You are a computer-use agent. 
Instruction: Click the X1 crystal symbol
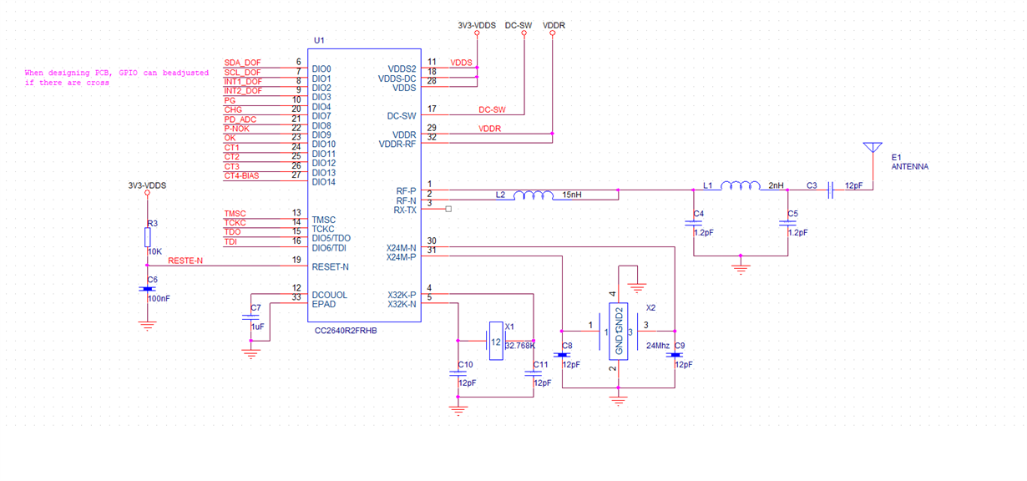point(496,341)
